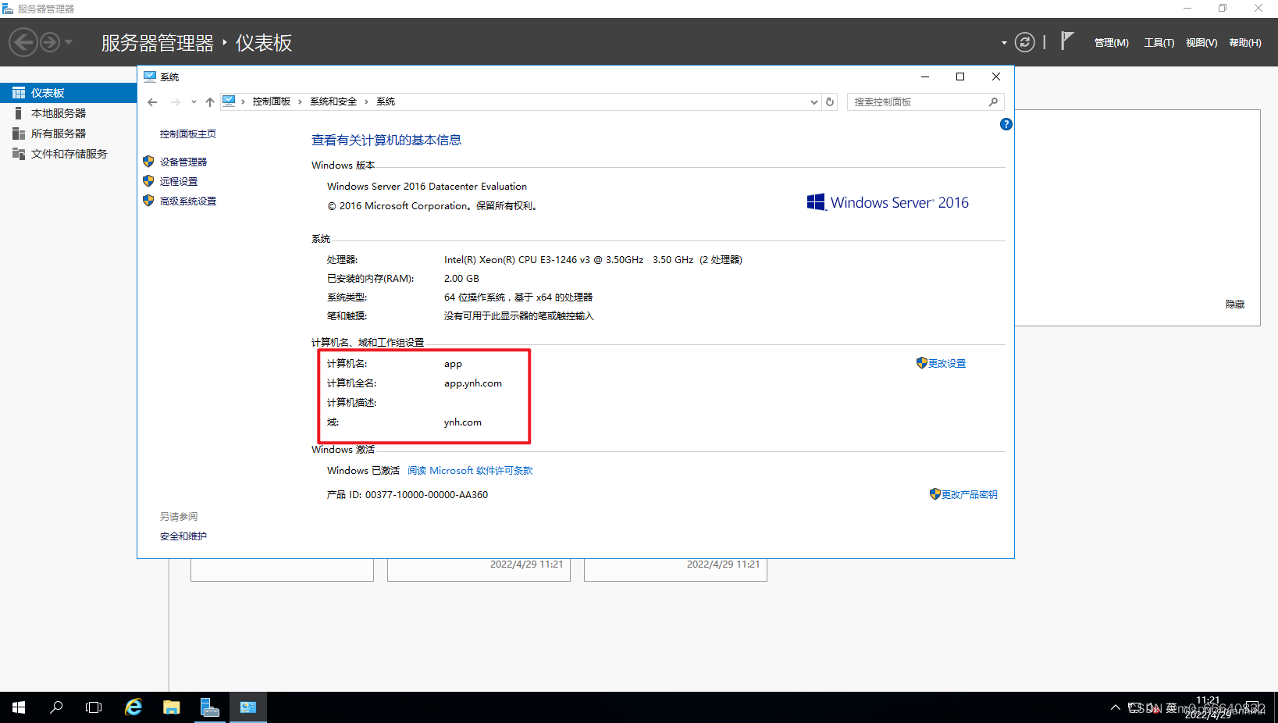Screen dimensions: 1278x723
Task: Expand the address bar history dropdown
Action: point(813,102)
